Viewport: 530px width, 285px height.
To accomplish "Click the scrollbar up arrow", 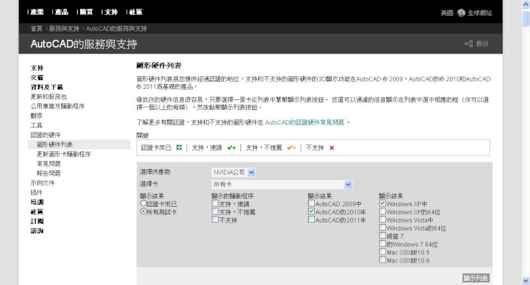I will [525, 4].
